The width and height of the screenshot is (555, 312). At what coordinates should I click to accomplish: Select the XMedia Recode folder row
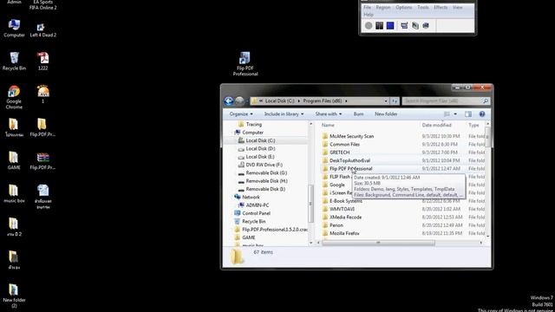[402, 218]
